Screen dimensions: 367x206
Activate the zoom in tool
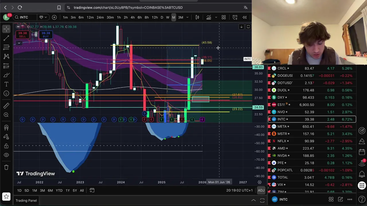click(6, 115)
